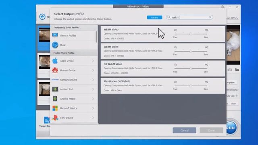Click the profile list scrollbar
This screenshot has width=258, height=145.
[96, 37]
